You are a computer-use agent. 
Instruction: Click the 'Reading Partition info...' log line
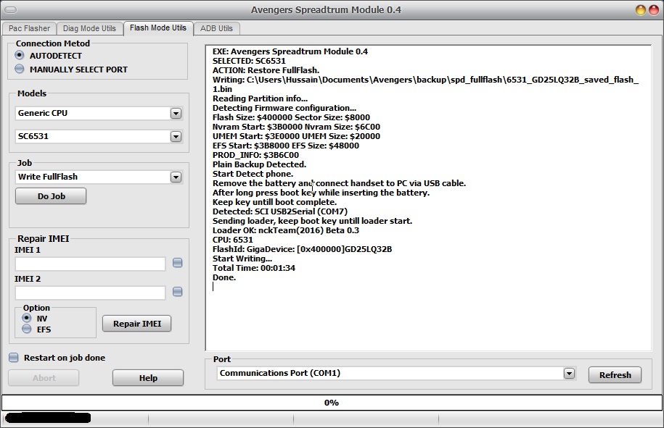pos(260,98)
